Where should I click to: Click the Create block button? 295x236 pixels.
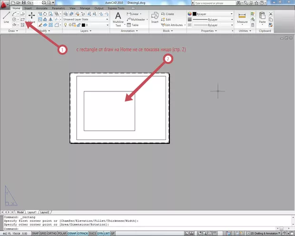tap(167, 14)
